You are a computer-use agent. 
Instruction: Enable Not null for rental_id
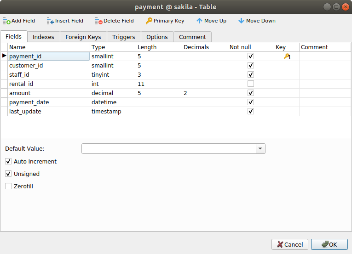pos(251,84)
